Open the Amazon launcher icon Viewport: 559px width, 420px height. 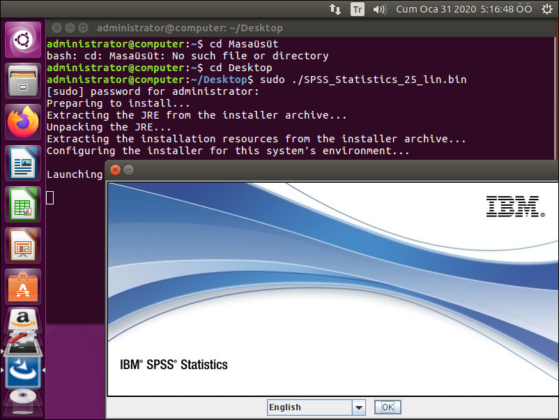click(23, 319)
